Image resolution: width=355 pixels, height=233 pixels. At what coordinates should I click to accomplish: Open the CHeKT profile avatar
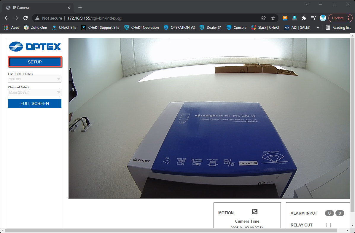click(323, 18)
